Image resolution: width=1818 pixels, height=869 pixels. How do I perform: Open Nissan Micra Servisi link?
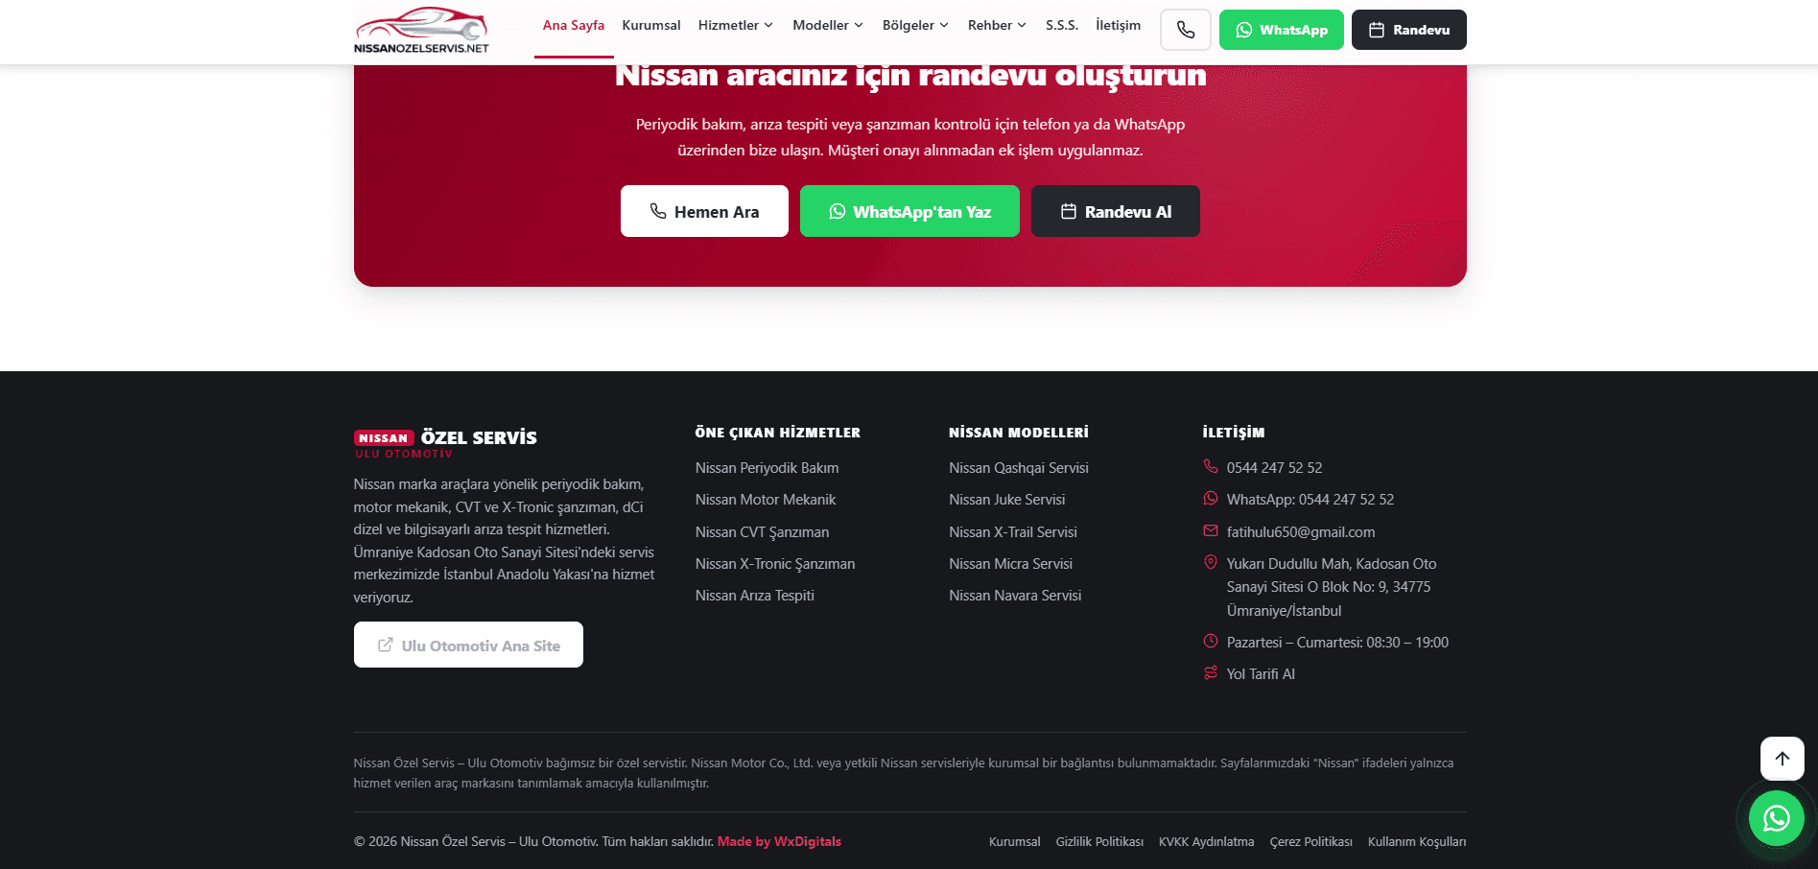click(1011, 564)
